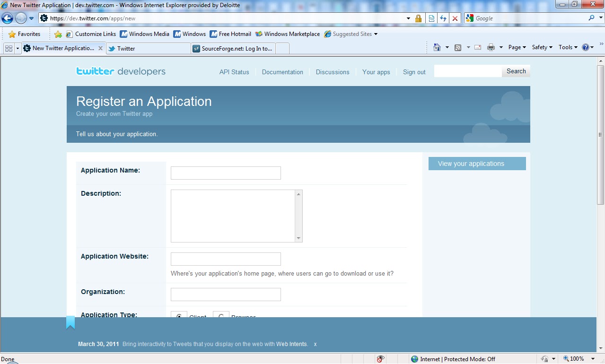Open the Tools menu
This screenshot has height=364, width=605.
click(x=568, y=47)
